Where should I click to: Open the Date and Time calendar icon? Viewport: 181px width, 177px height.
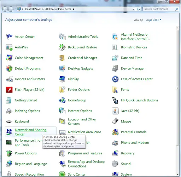coord(115,58)
